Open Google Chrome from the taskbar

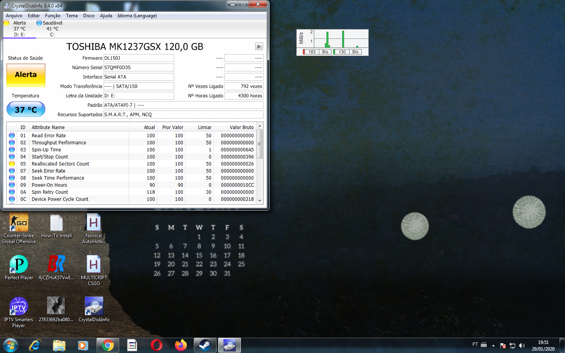point(108,346)
